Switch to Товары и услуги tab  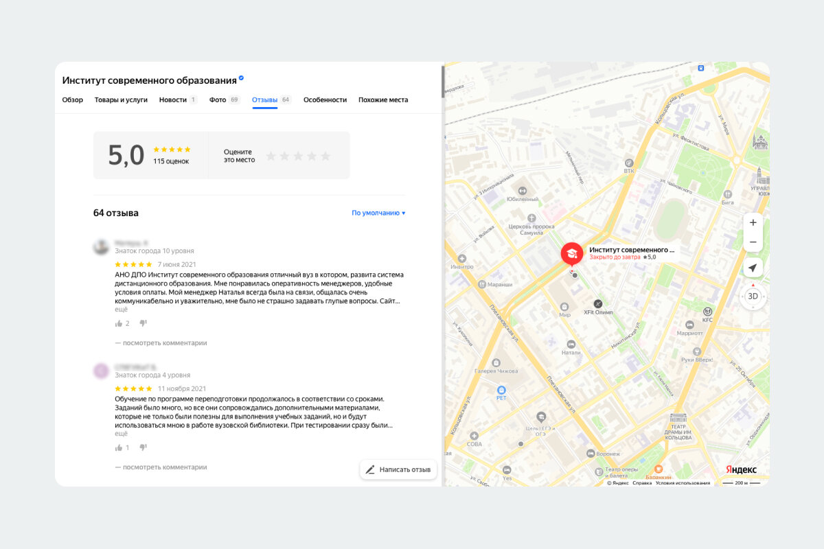tap(121, 100)
